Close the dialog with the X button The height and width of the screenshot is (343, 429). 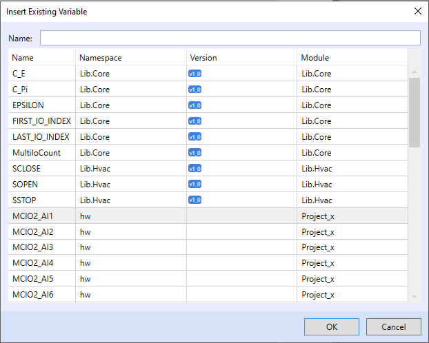pos(417,11)
